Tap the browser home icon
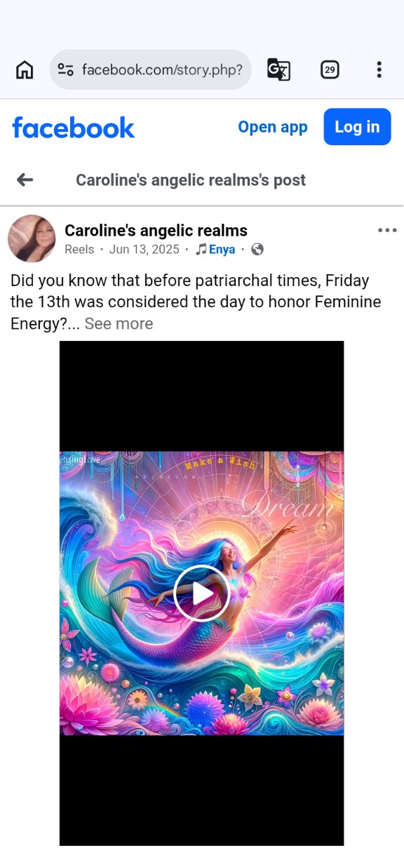 pos(25,69)
